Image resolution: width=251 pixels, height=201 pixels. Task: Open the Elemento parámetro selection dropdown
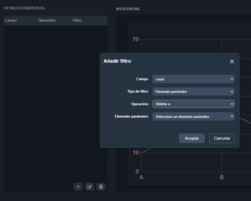[x=193, y=116]
